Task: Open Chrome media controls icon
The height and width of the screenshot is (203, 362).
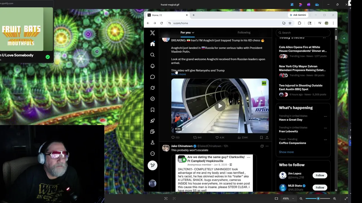Action: click(x=320, y=23)
